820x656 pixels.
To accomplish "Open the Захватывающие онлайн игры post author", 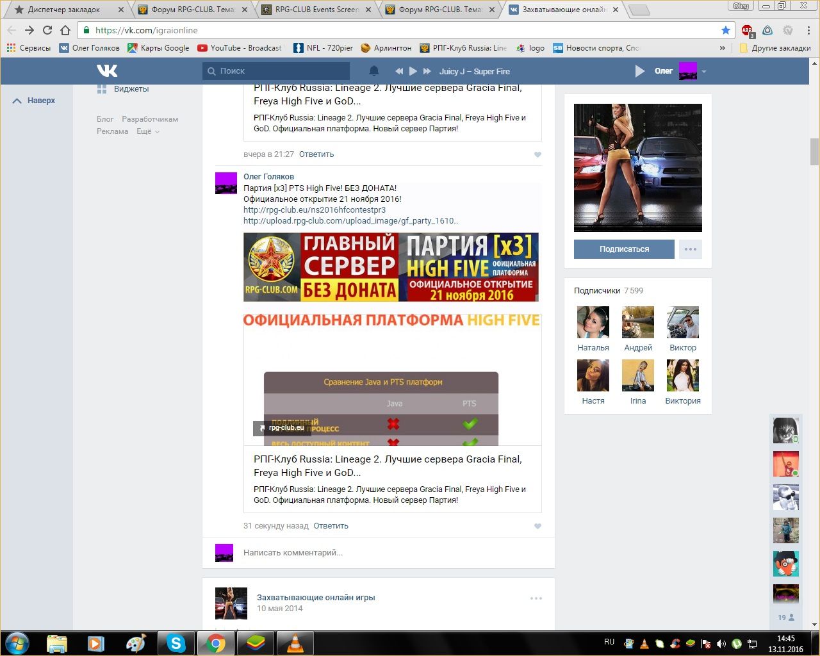I will click(x=316, y=598).
